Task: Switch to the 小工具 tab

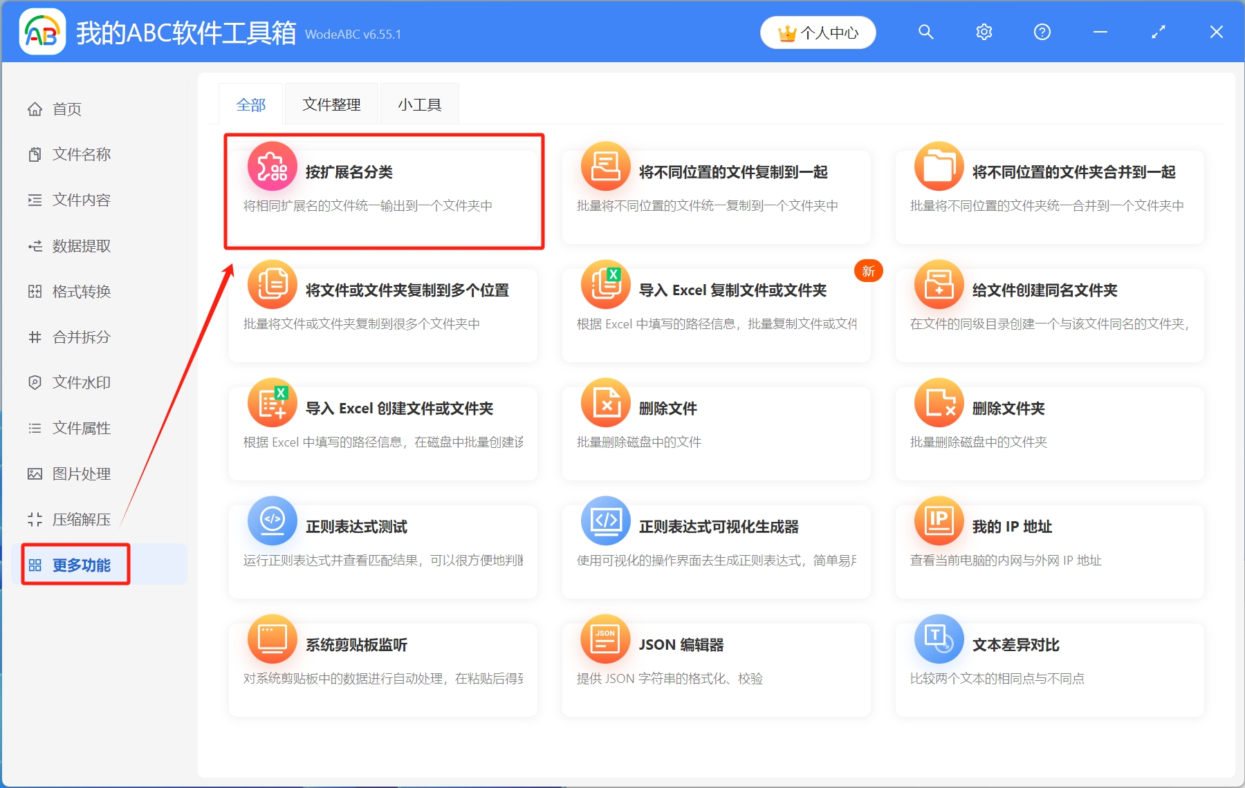Action: 419,104
